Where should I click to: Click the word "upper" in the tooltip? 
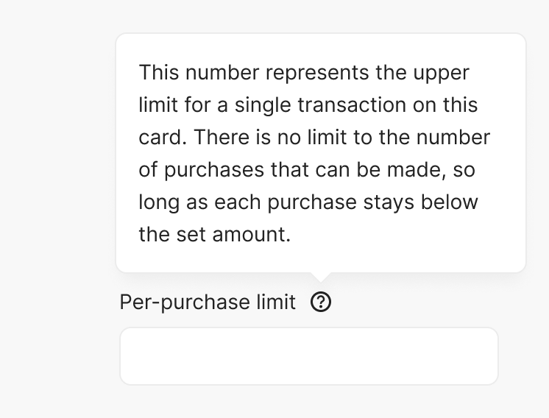(x=440, y=73)
